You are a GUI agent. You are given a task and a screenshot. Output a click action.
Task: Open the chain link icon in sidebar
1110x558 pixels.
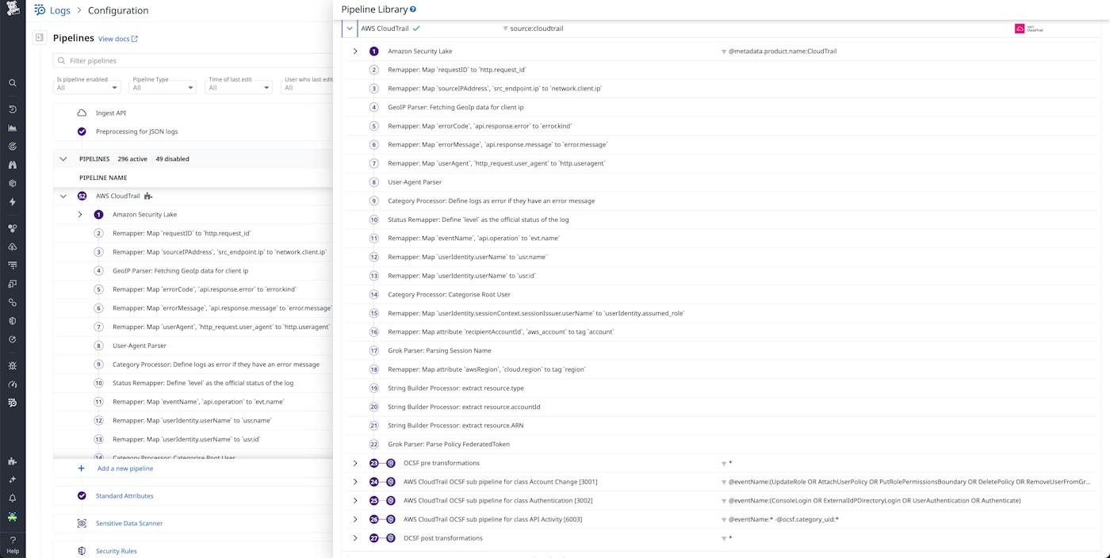click(x=13, y=303)
